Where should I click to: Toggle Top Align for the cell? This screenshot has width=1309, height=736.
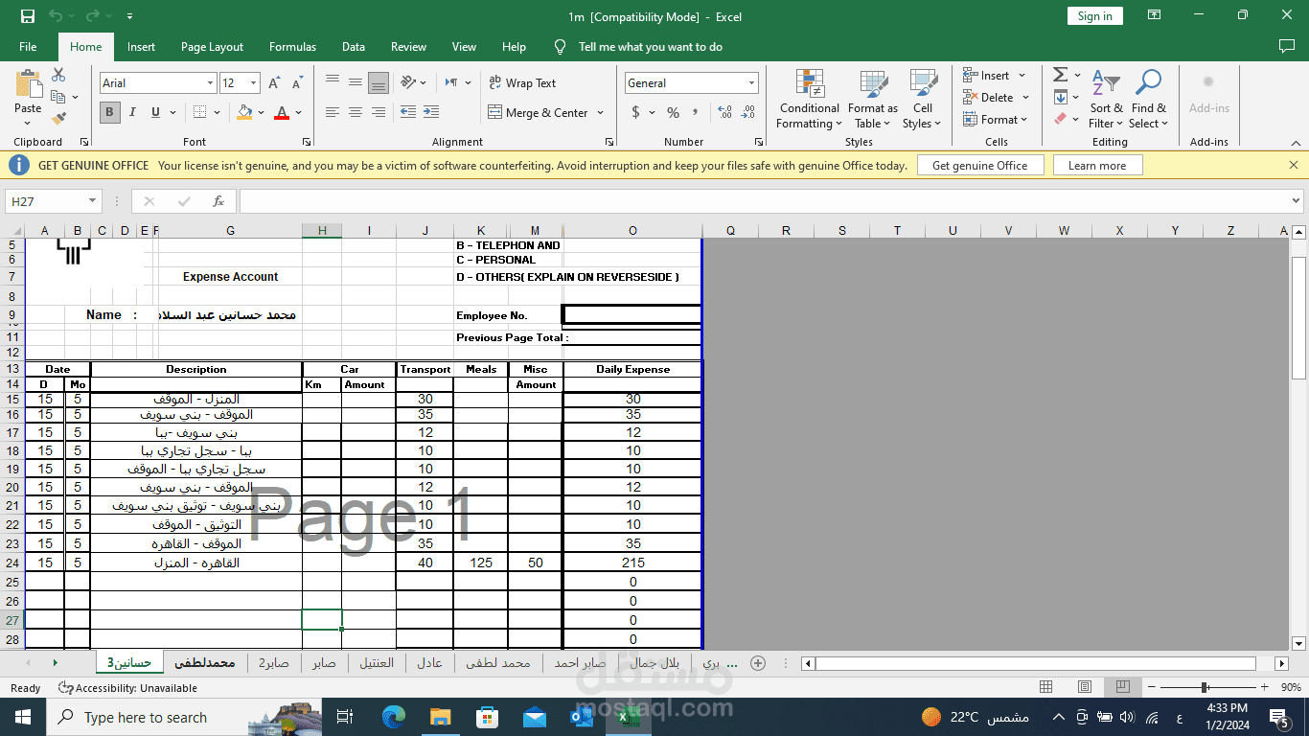click(x=333, y=82)
